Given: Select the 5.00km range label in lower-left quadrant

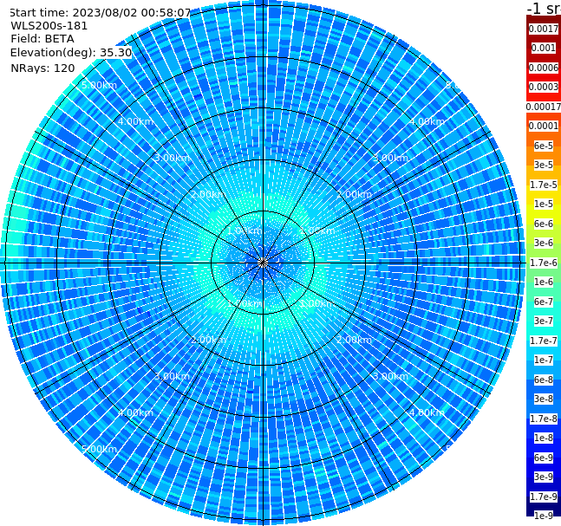Looking at the screenshot, I should pos(99,449).
